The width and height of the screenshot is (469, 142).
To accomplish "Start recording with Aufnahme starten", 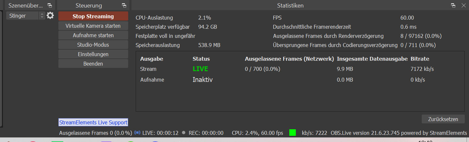I will 93,35.
